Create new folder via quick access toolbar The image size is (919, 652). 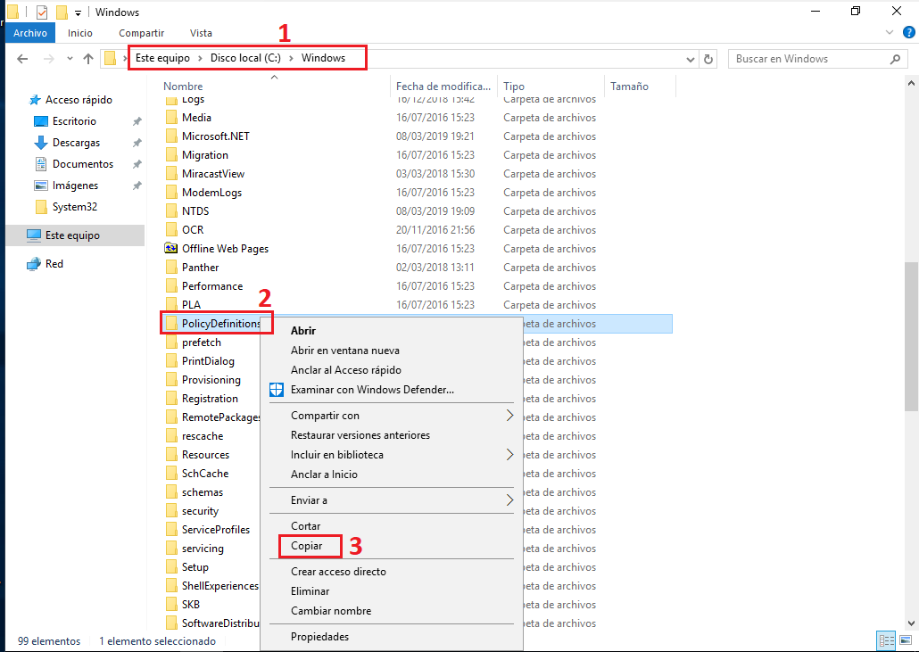61,12
